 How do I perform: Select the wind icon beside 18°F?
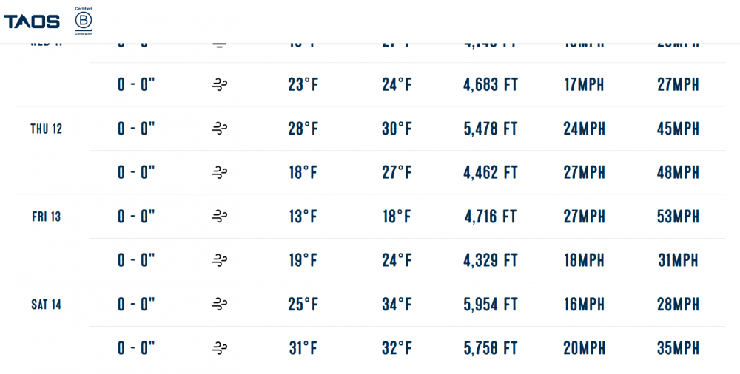[x=219, y=173]
